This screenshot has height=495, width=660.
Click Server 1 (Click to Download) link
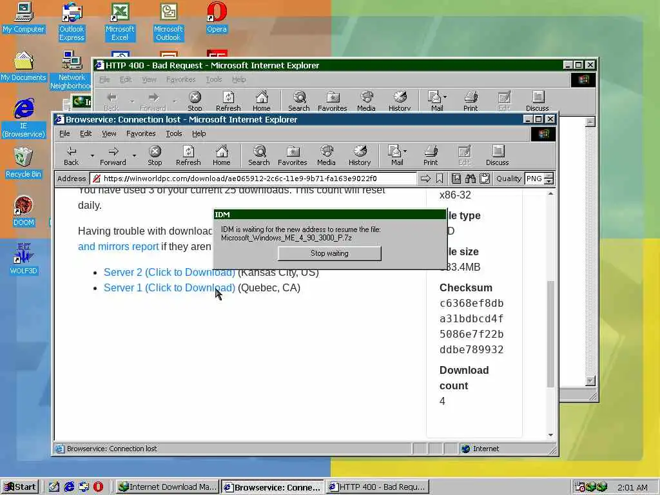point(170,288)
